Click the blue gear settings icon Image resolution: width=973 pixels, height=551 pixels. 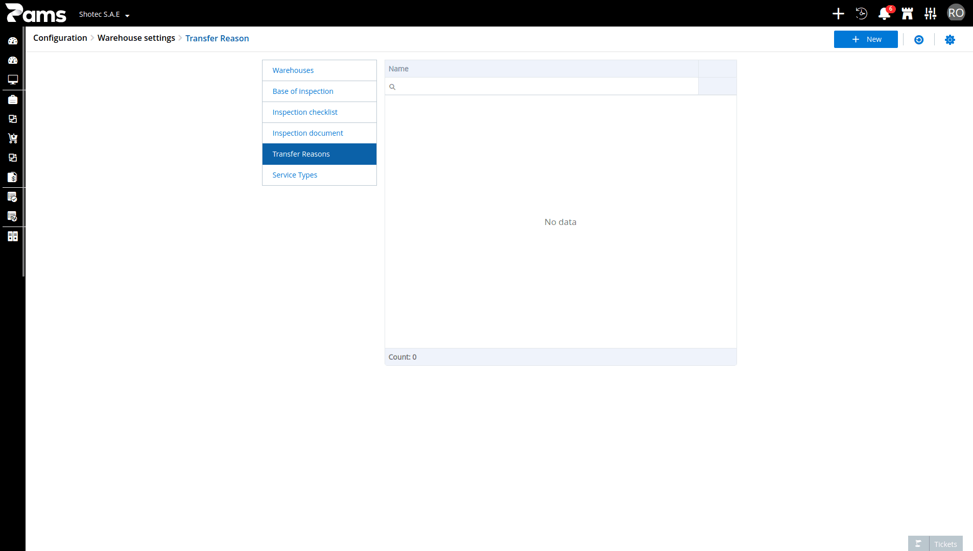950,40
